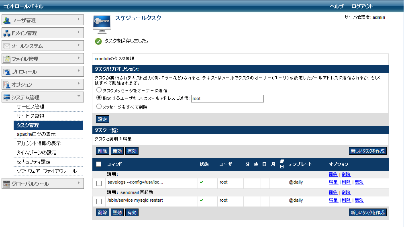Click the profile monitor icon

7,72
